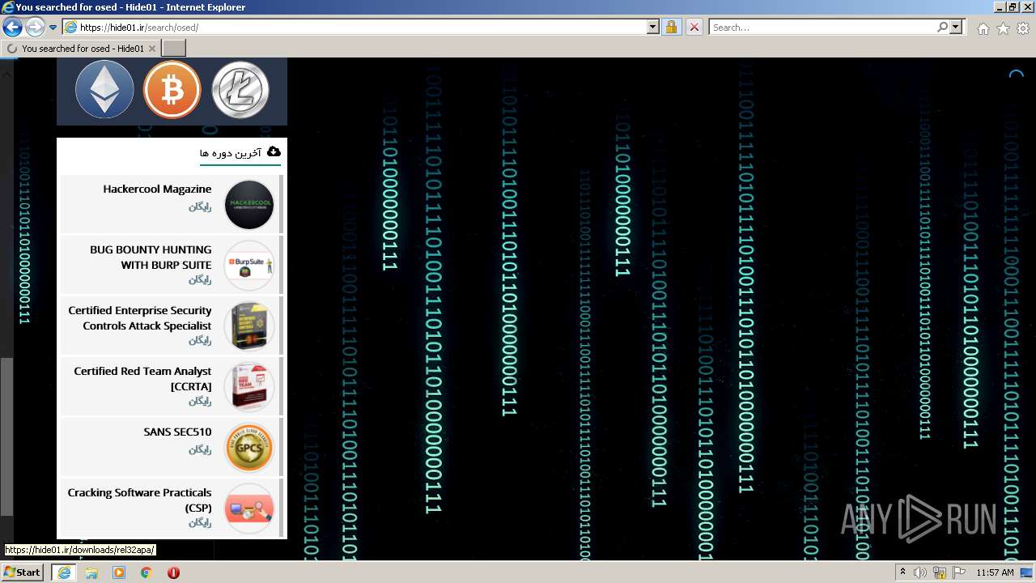
Task: Open Certified Enterprise Security Controls thumbnail
Action: [x=249, y=326]
